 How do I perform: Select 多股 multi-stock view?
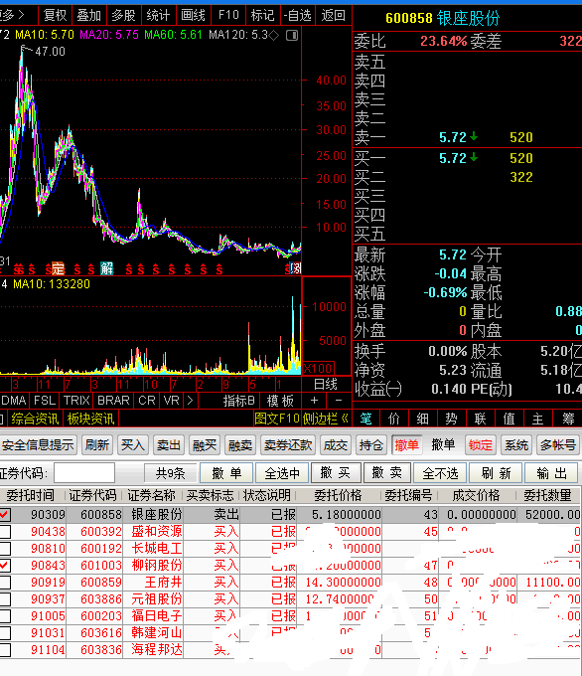123,16
